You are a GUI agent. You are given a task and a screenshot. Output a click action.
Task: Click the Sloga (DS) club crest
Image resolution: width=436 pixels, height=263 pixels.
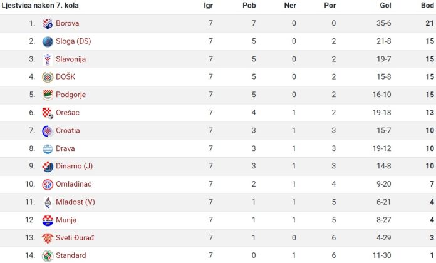click(48, 42)
